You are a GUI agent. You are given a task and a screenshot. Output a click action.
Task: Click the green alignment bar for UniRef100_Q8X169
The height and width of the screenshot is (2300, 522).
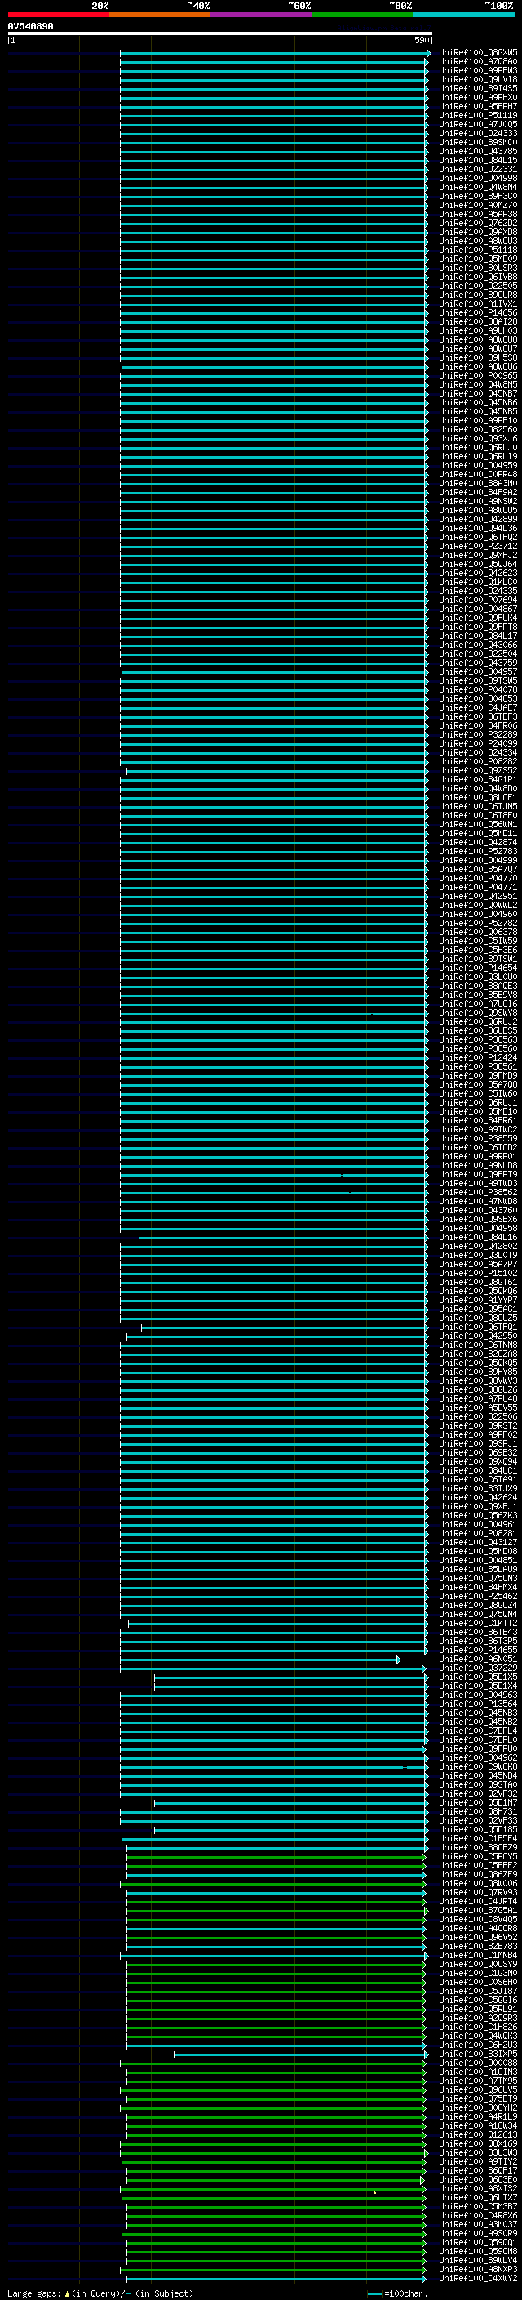(x=275, y=2143)
